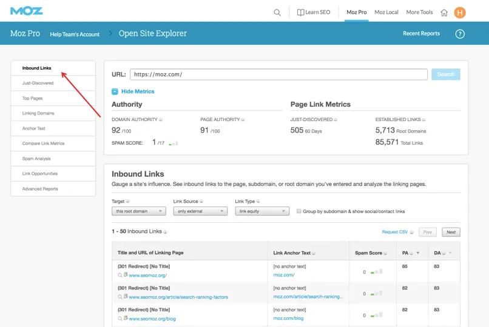Click the Moz logo

[26, 11]
